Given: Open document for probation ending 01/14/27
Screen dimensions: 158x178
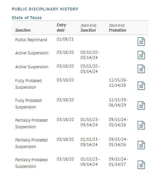Looking at the screenshot, I should point(141,165).
